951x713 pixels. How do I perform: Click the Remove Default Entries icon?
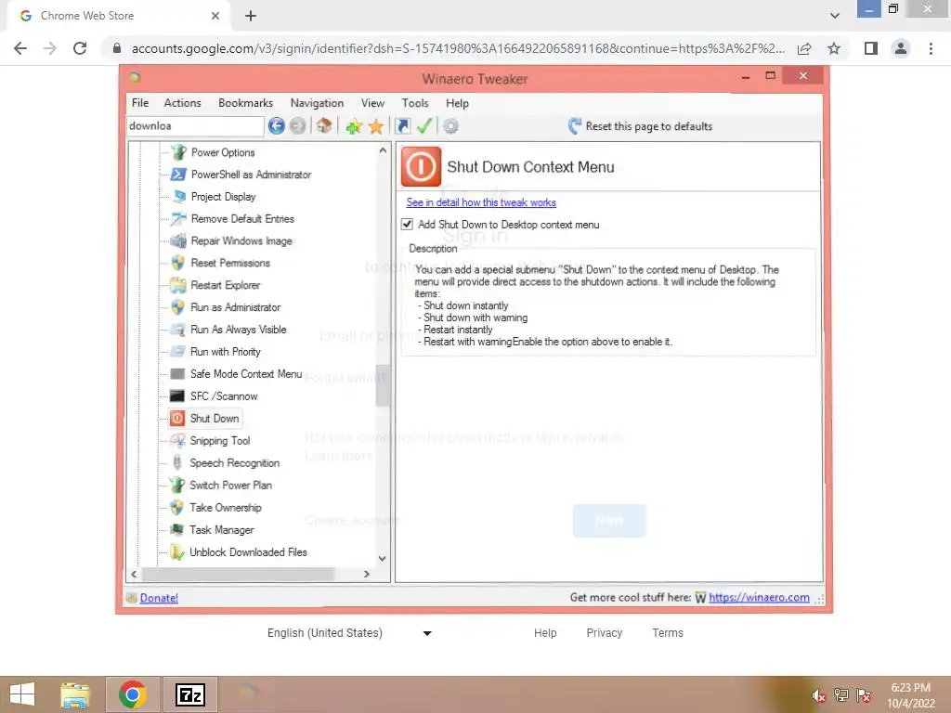[x=177, y=219]
